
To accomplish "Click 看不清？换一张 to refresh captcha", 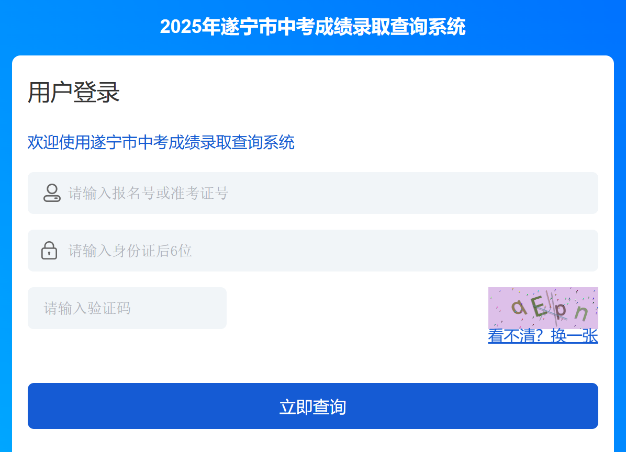I will pyautogui.click(x=543, y=336).
